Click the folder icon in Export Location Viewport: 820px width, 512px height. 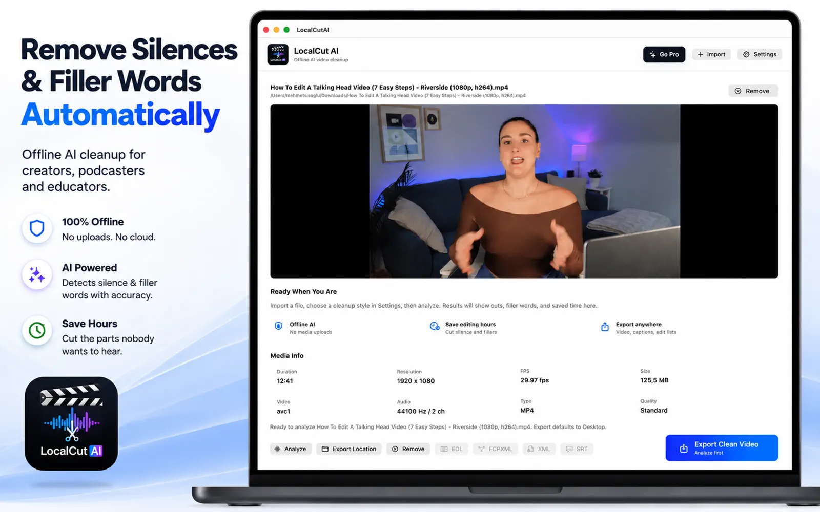[325, 449]
